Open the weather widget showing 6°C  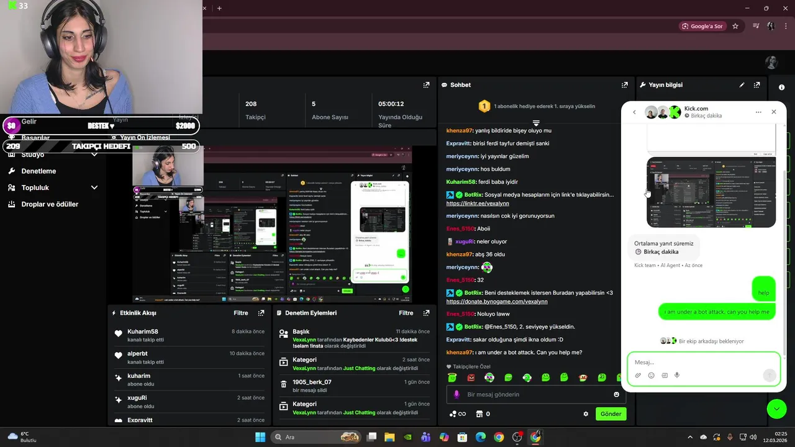22,437
